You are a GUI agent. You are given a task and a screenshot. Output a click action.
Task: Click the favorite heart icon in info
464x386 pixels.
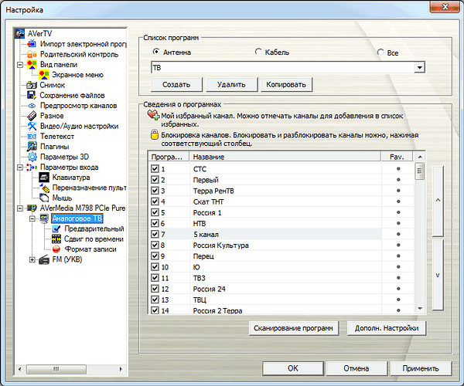coord(154,115)
